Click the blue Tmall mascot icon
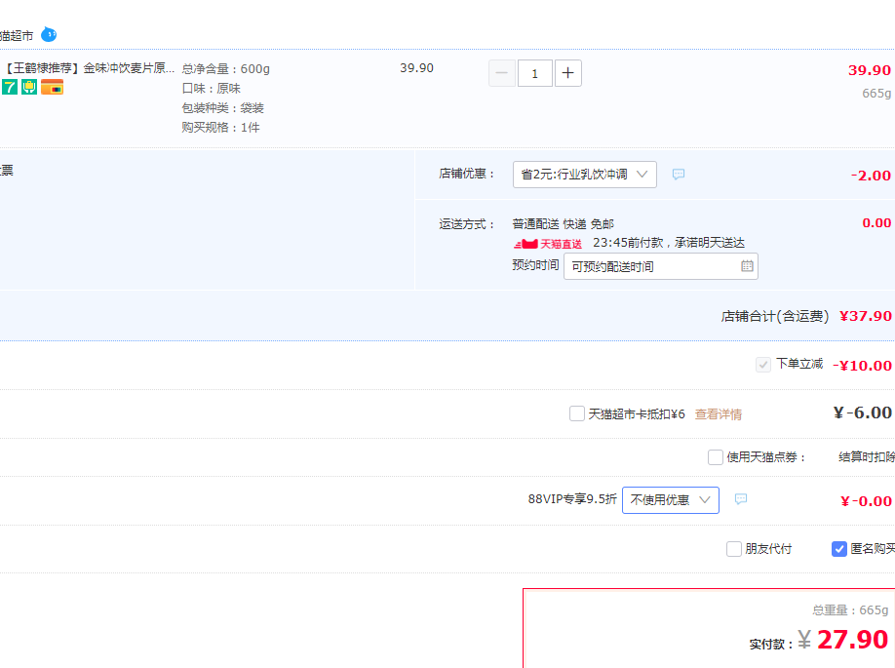 click(x=49, y=35)
